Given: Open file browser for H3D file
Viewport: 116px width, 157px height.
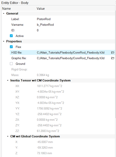Looking at the screenshot, I should tap(113, 52).
